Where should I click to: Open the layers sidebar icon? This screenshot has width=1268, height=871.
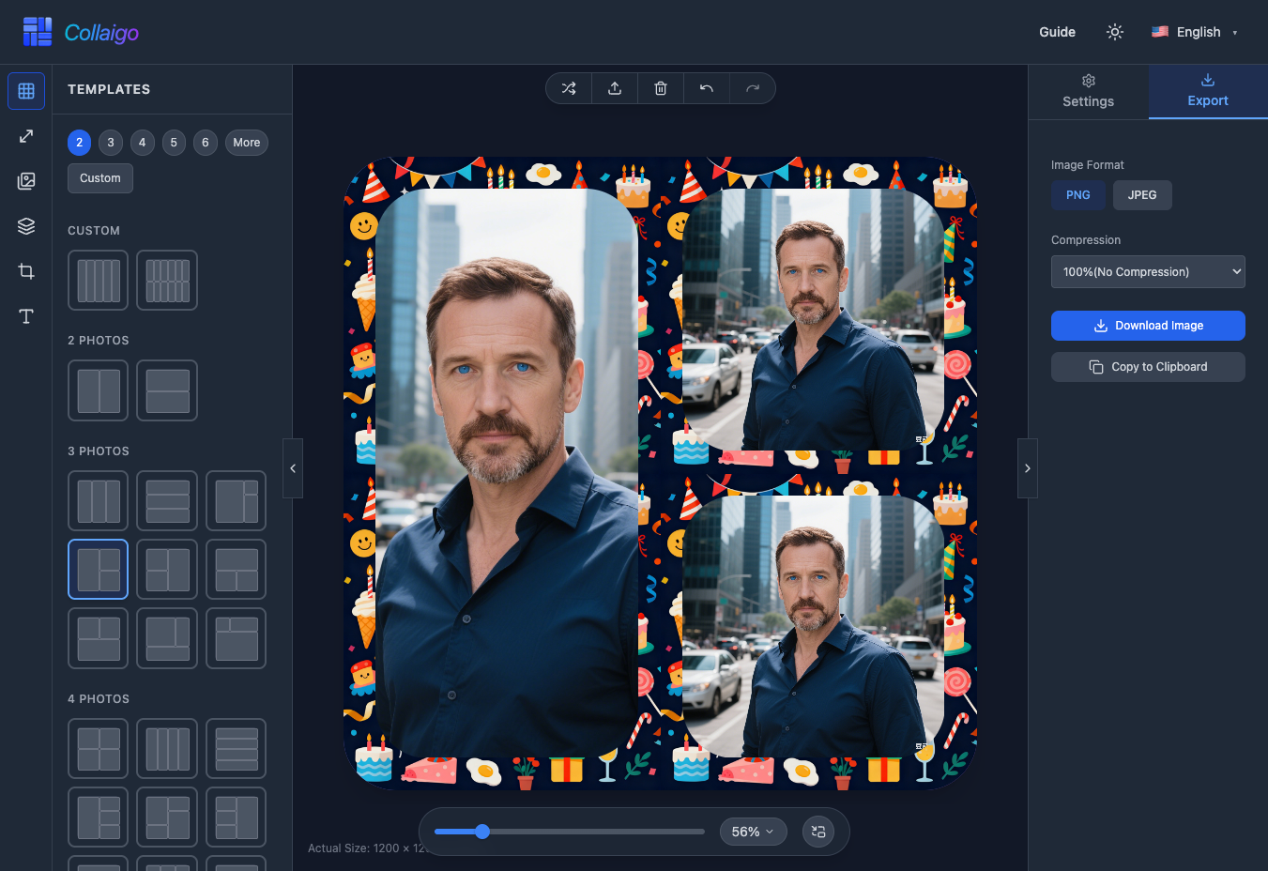pyautogui.click(x=26, y=226)
